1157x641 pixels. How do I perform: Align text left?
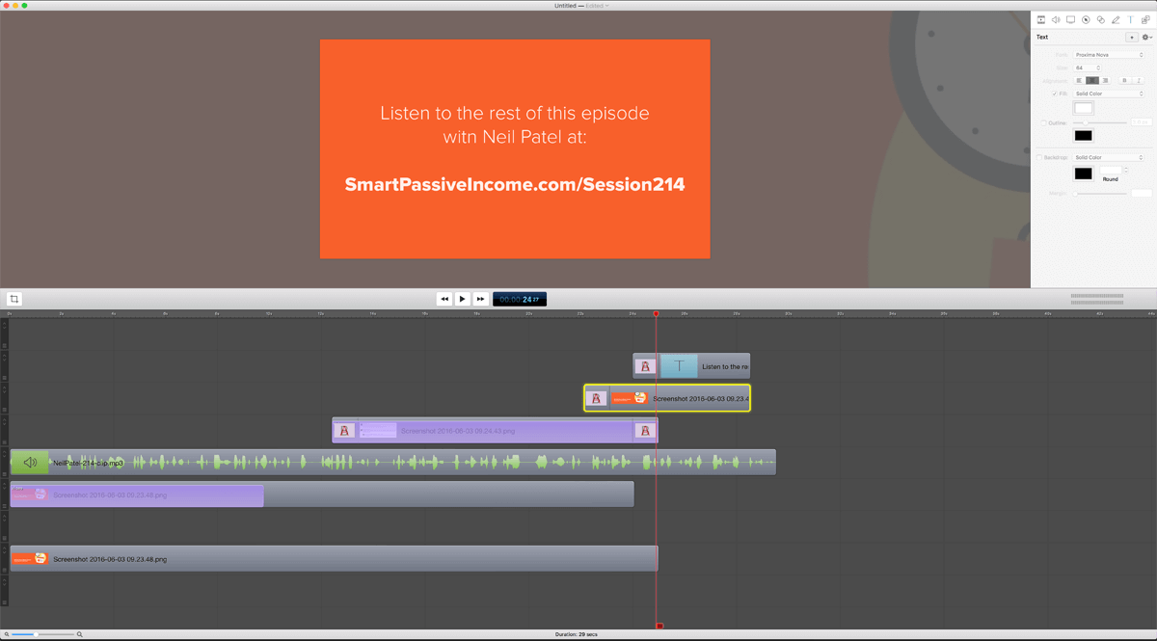tap(1080, 80)
